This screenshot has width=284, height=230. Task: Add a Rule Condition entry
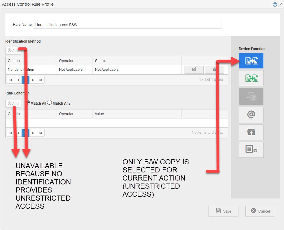[x=13, y=103]
